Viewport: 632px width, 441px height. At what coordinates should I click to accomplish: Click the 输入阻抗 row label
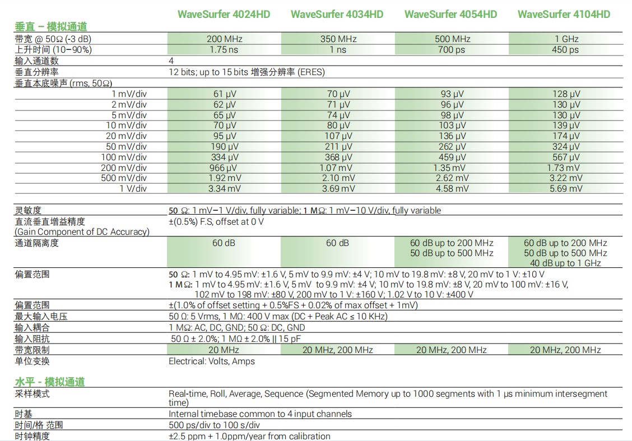[x=32, y=339]
